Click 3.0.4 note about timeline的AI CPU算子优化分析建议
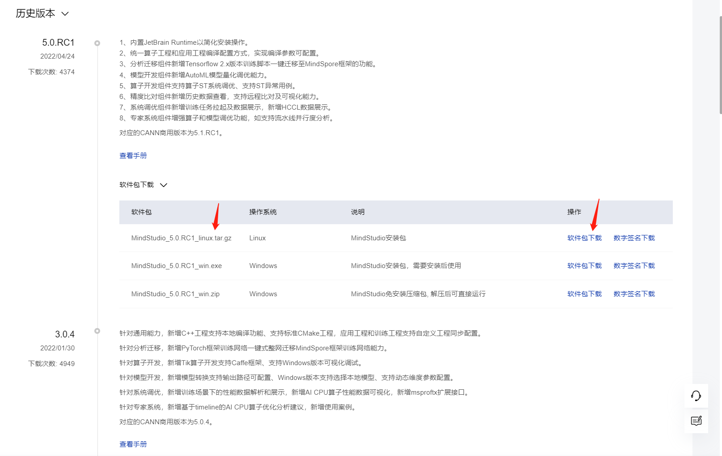This screenshot has width=722, height=456. coord(239,407)
